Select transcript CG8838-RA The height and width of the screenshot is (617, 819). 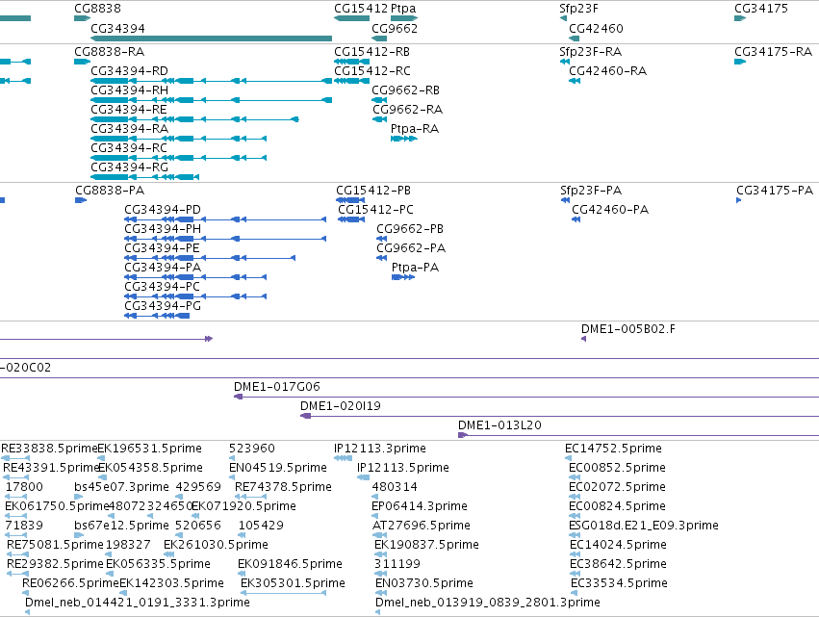(x=109, y=52)
